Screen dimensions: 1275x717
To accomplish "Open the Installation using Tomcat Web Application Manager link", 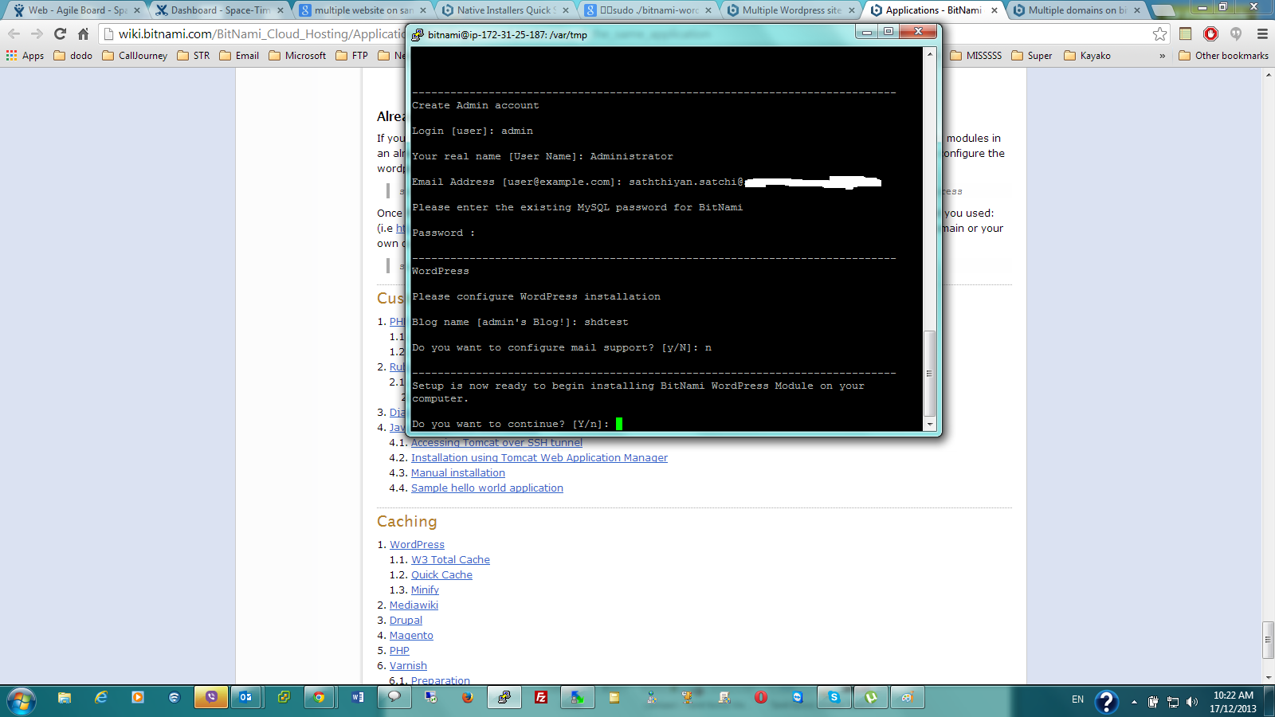I will tap(539, 458).
